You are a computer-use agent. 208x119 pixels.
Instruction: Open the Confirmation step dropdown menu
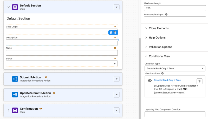pyautogui.click(x=116, y=110)
